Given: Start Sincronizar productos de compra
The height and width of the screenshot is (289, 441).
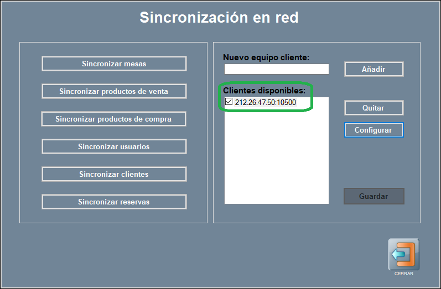Looking at the screenshot, I should pyautogui.click(x=113, y=119).
